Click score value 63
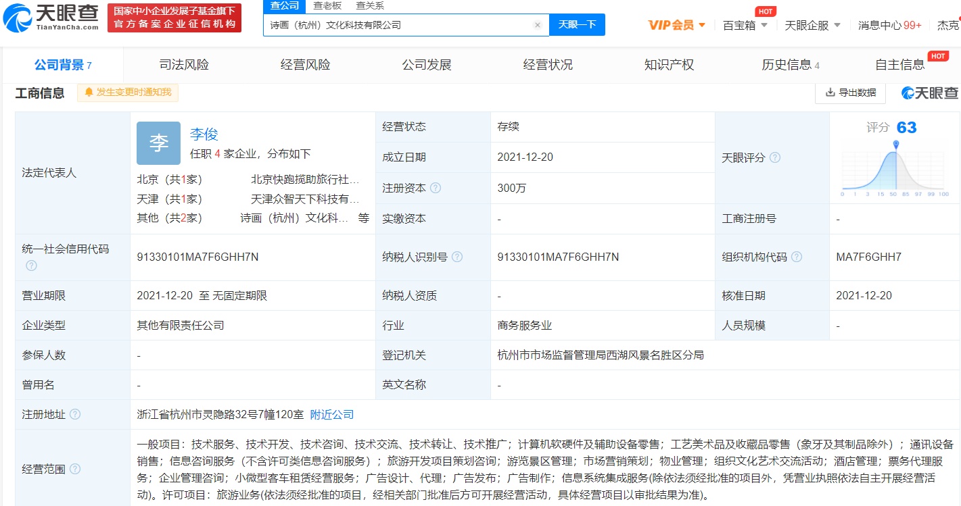The height and width of the screenshot is (506, 961). tap(906, 128)
